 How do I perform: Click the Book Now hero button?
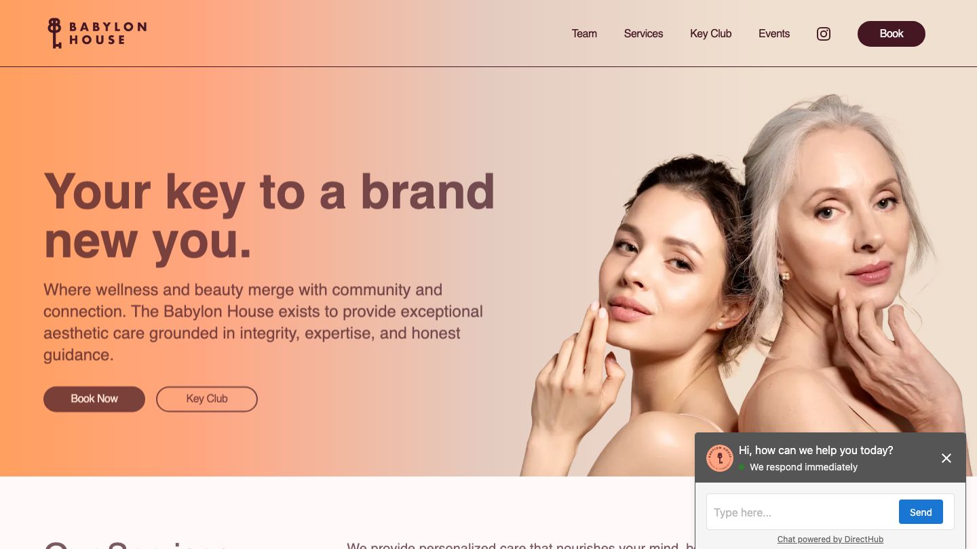tap(94, 399)
